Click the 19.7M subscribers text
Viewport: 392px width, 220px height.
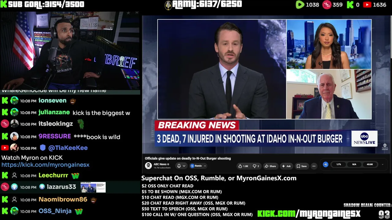point(162,168)
